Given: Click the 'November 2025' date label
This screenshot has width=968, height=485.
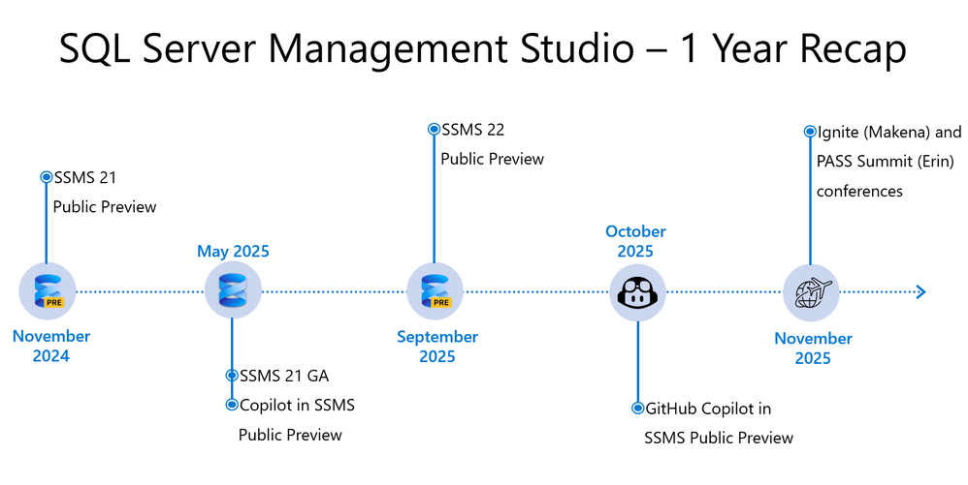Looking at the screenshot, I should [x=813, y=349].
